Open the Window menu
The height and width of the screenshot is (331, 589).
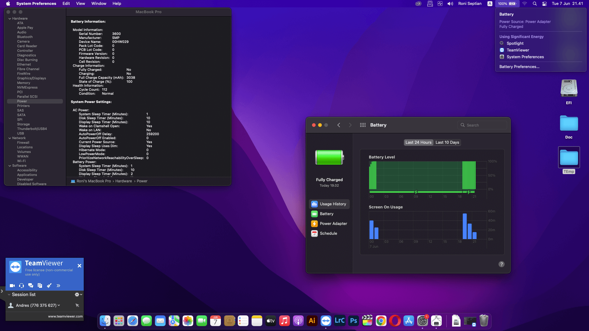(99, 4)
